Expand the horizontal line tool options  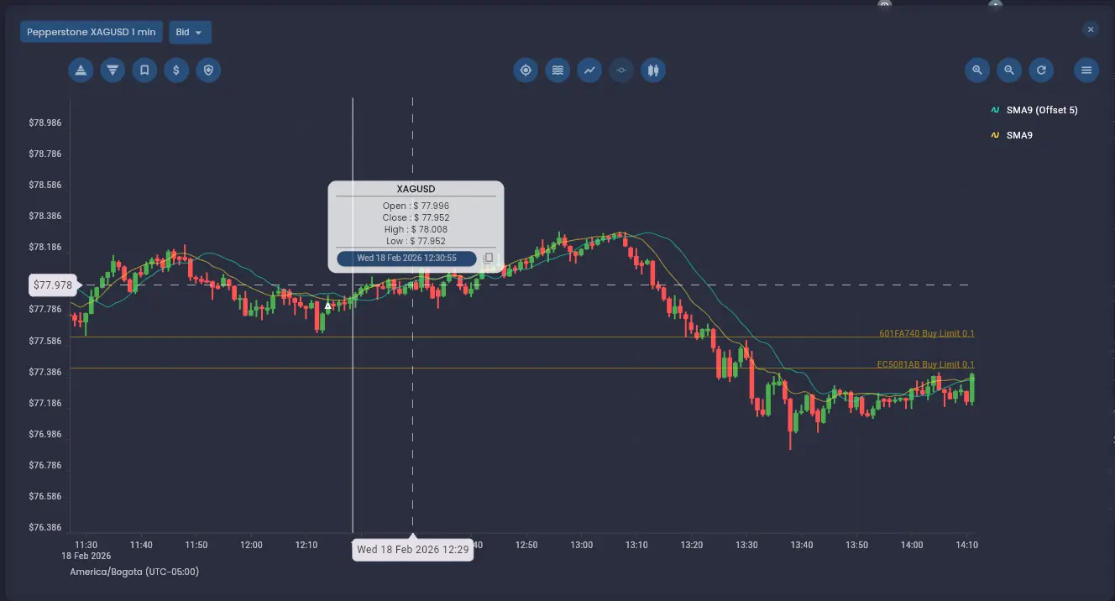621,71
